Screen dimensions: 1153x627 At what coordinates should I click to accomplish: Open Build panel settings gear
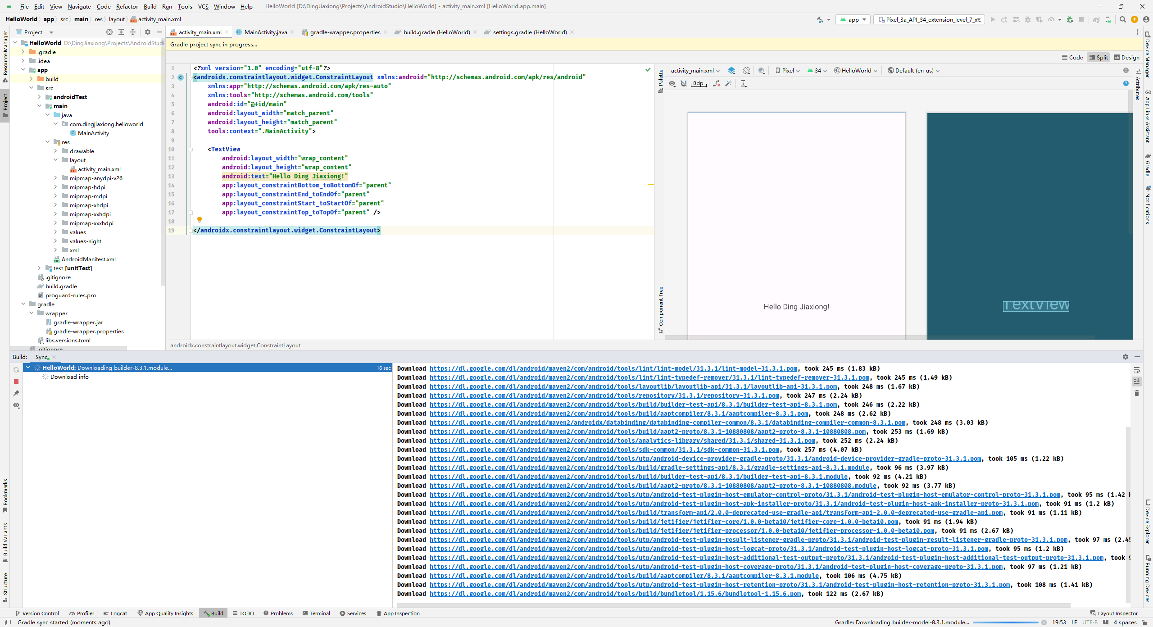(x=1126, y=357)
